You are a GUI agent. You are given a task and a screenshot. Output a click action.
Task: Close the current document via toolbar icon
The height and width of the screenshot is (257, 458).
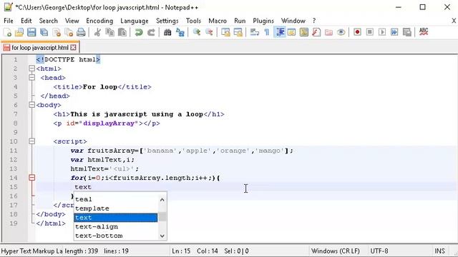(x=57, y=32)
